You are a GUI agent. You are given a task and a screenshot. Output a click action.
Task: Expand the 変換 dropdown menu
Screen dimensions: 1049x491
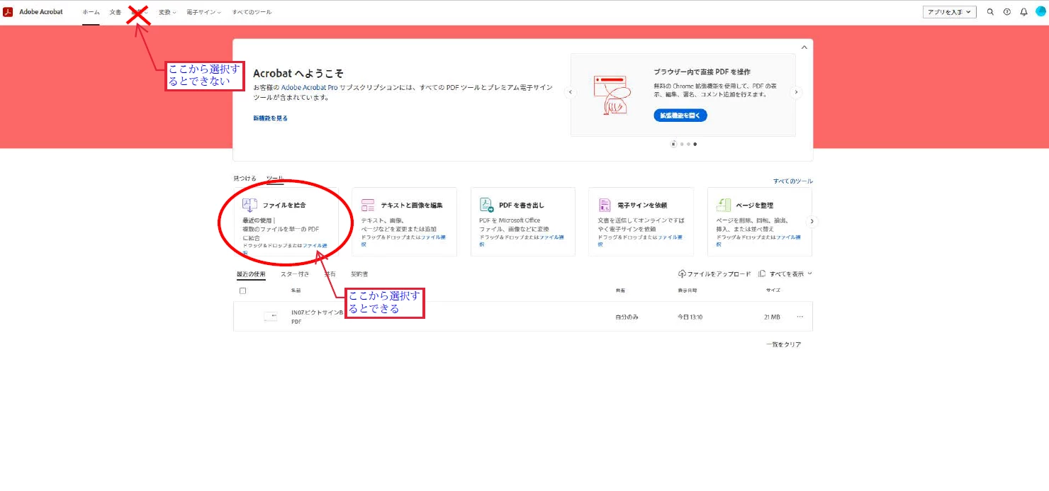(167, 12)
